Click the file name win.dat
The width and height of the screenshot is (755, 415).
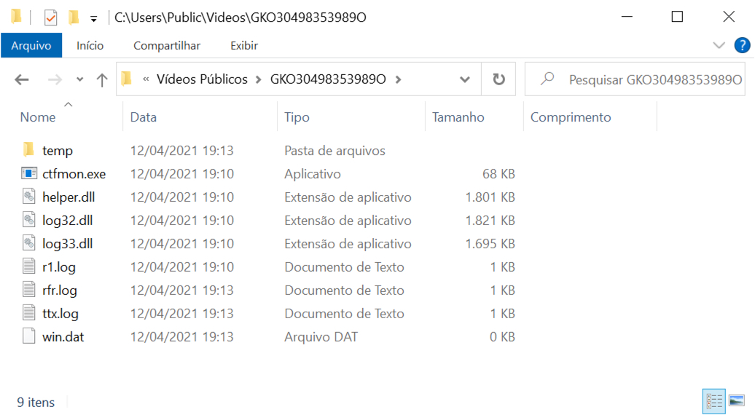tap(63, 336)
